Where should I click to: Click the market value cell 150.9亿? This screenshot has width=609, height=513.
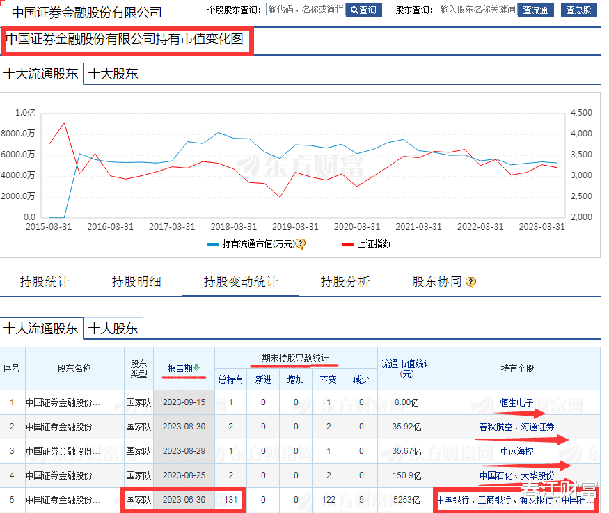[406, 475]
